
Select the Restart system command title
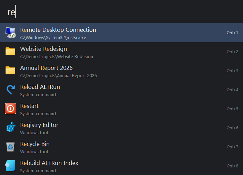pyautogui.click(x=29, y=106)
